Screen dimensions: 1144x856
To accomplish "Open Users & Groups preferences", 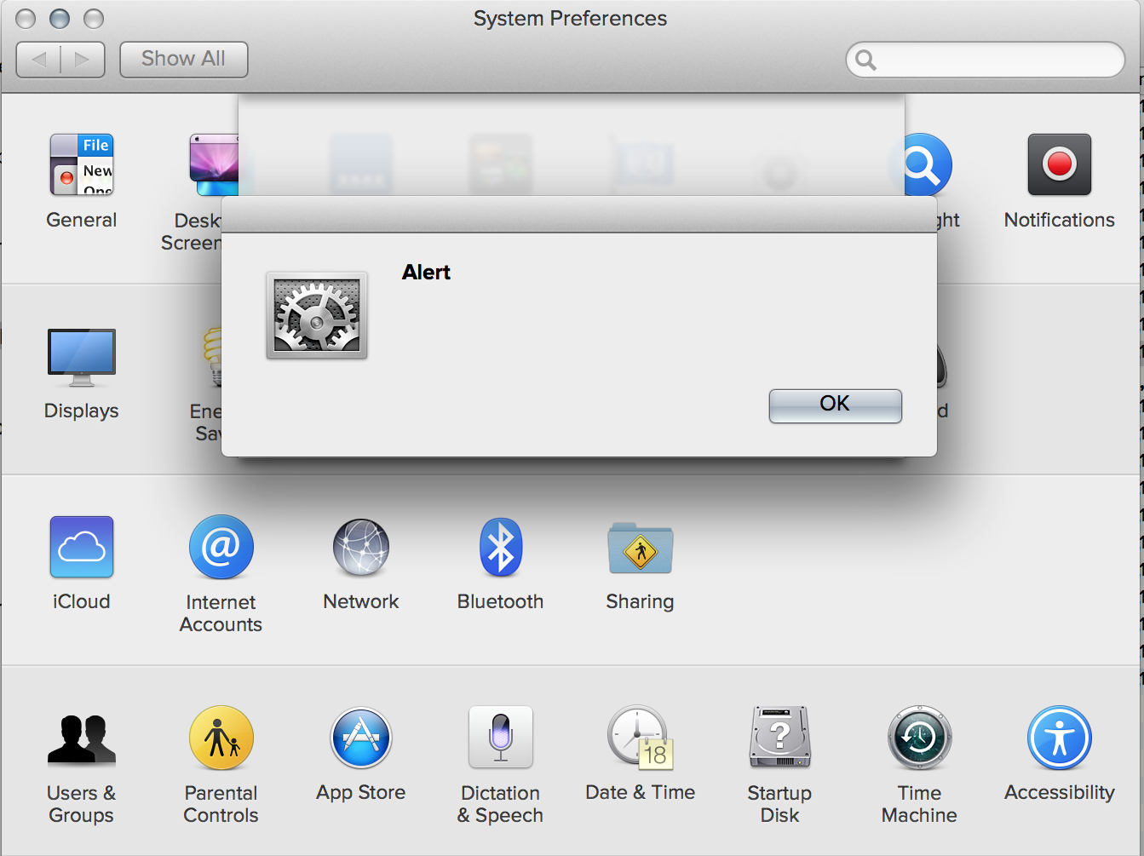I will pyautogui.click(x=82, y=738).
